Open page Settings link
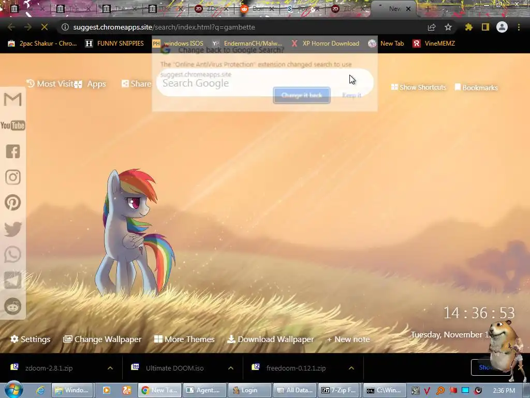Image resolution: width=530 pixels, height=398 pixels. 31,339
